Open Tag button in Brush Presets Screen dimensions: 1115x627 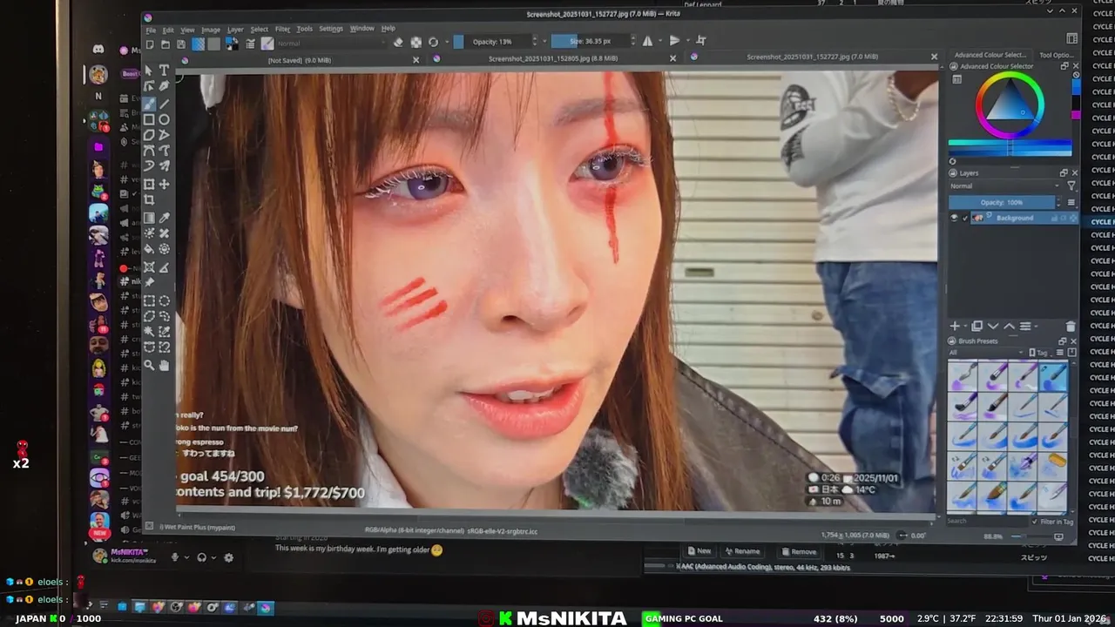(x=1041, y=353)
